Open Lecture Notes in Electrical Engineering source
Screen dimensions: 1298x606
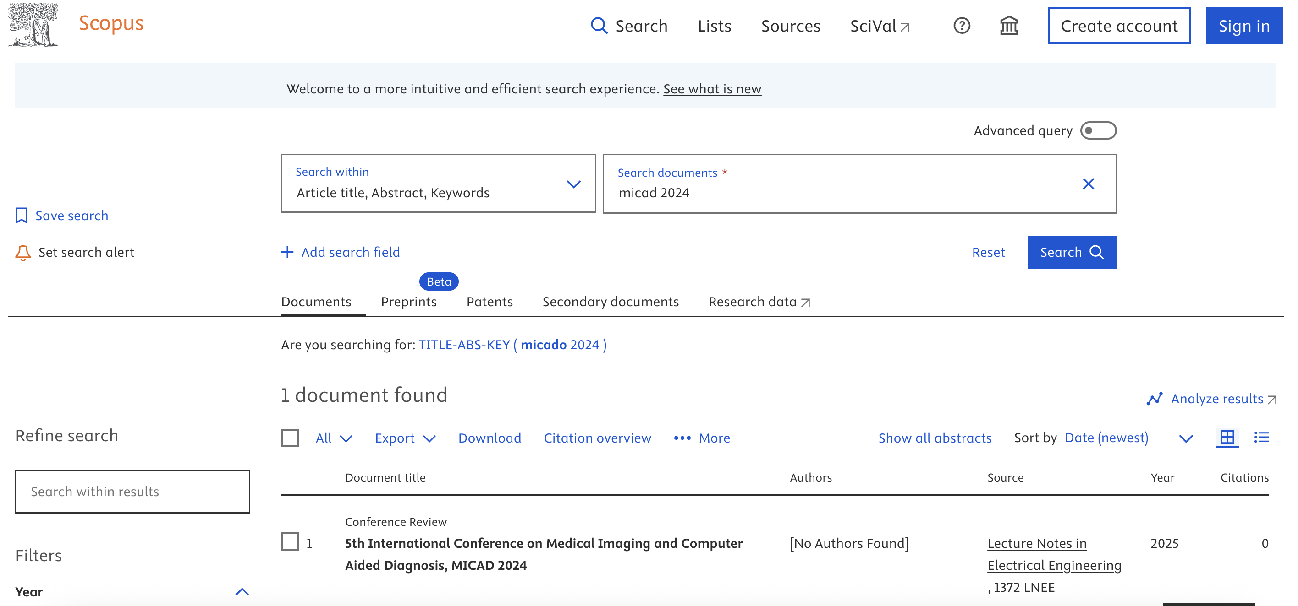[x=1054, y=554]
